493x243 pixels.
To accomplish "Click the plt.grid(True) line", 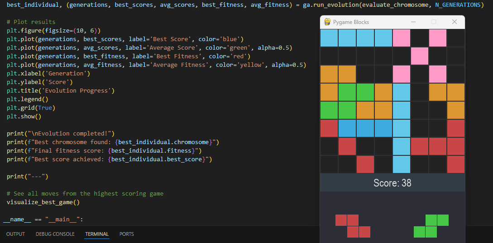I will point(31,108).
